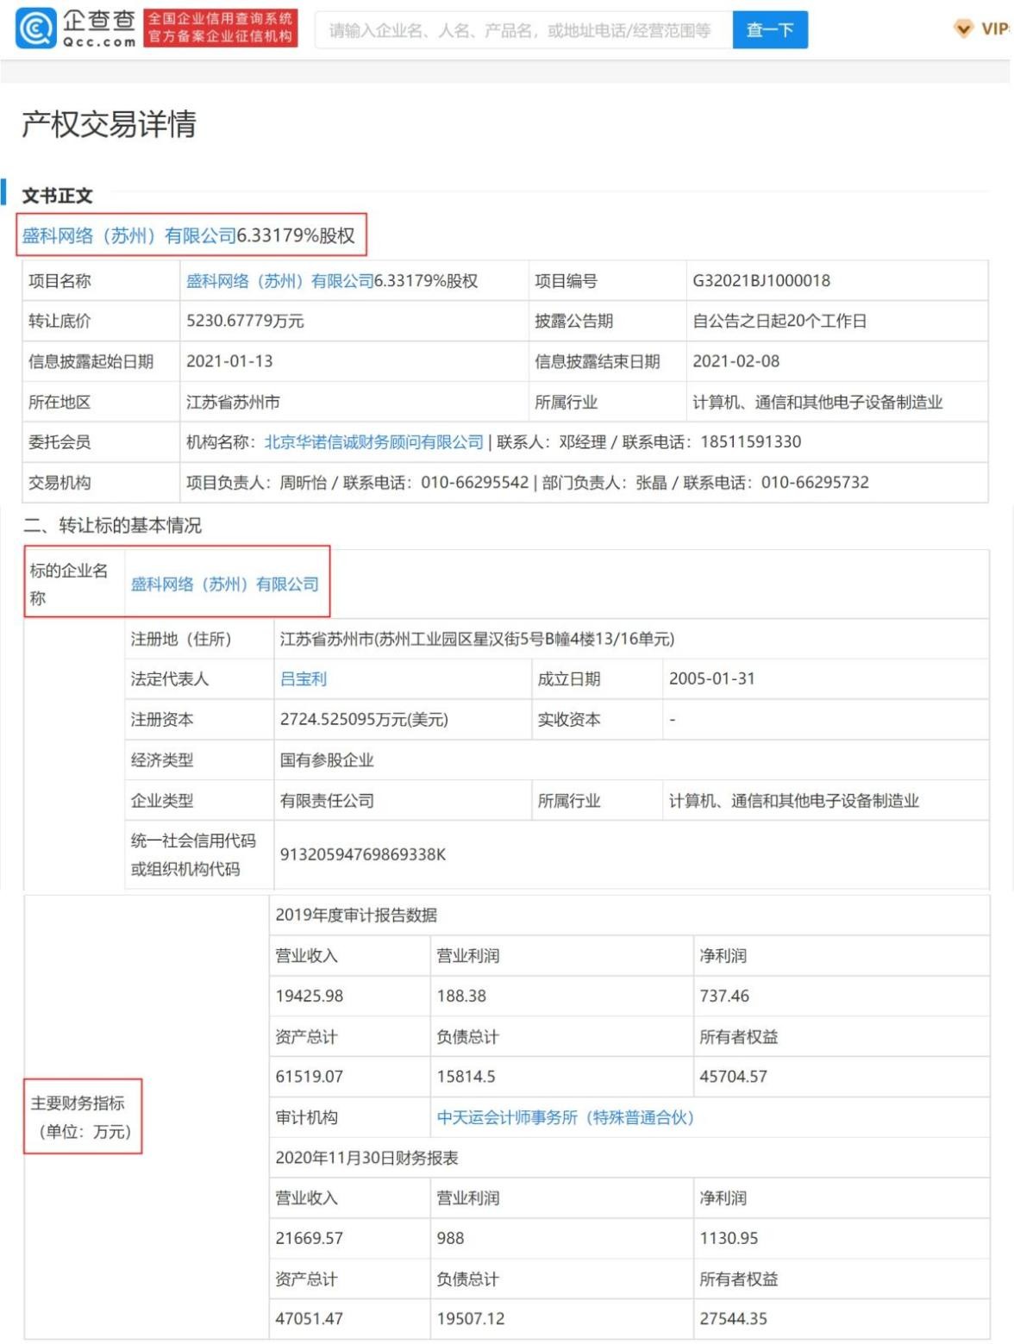The image size is (1014, 1344).
Task: Select contact phone 18511591330
Action: pos(750,442)
